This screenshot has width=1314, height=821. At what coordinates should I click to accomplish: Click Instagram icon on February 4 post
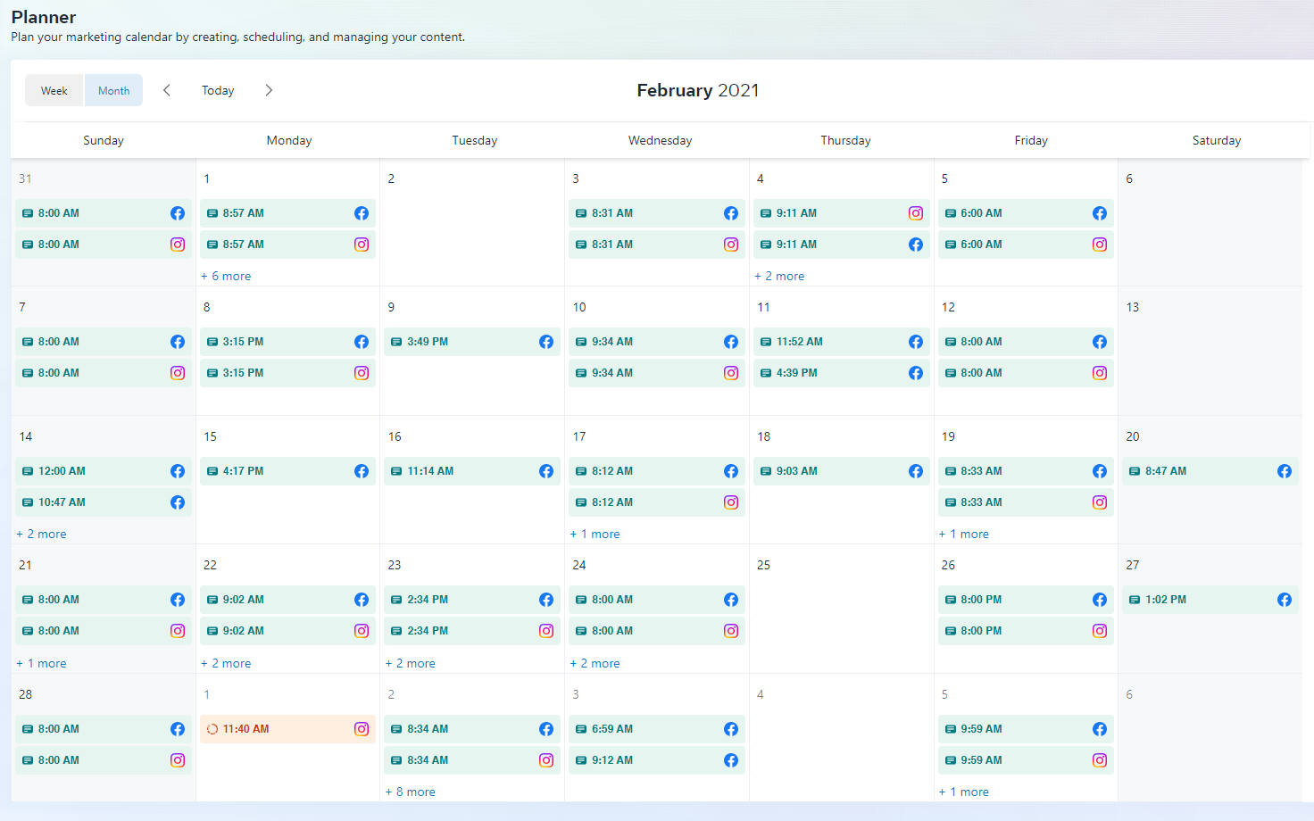[916, 213]
